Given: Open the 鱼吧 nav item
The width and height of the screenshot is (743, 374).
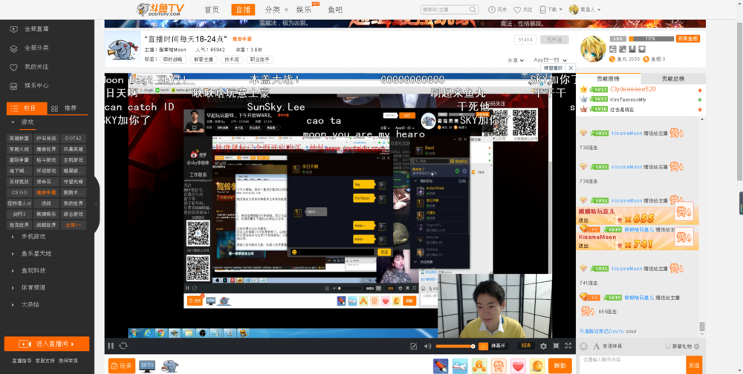Looking at the screenshot, I should click(335, 10).
